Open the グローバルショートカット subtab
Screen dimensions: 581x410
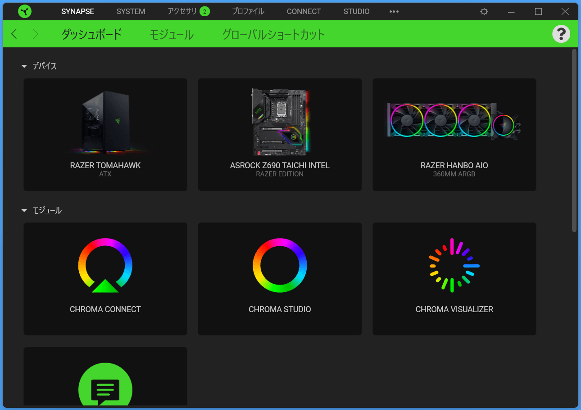click(273, 34)
